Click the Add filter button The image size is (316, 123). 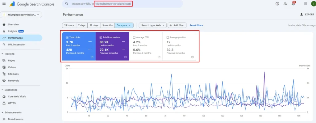point(177,25)
